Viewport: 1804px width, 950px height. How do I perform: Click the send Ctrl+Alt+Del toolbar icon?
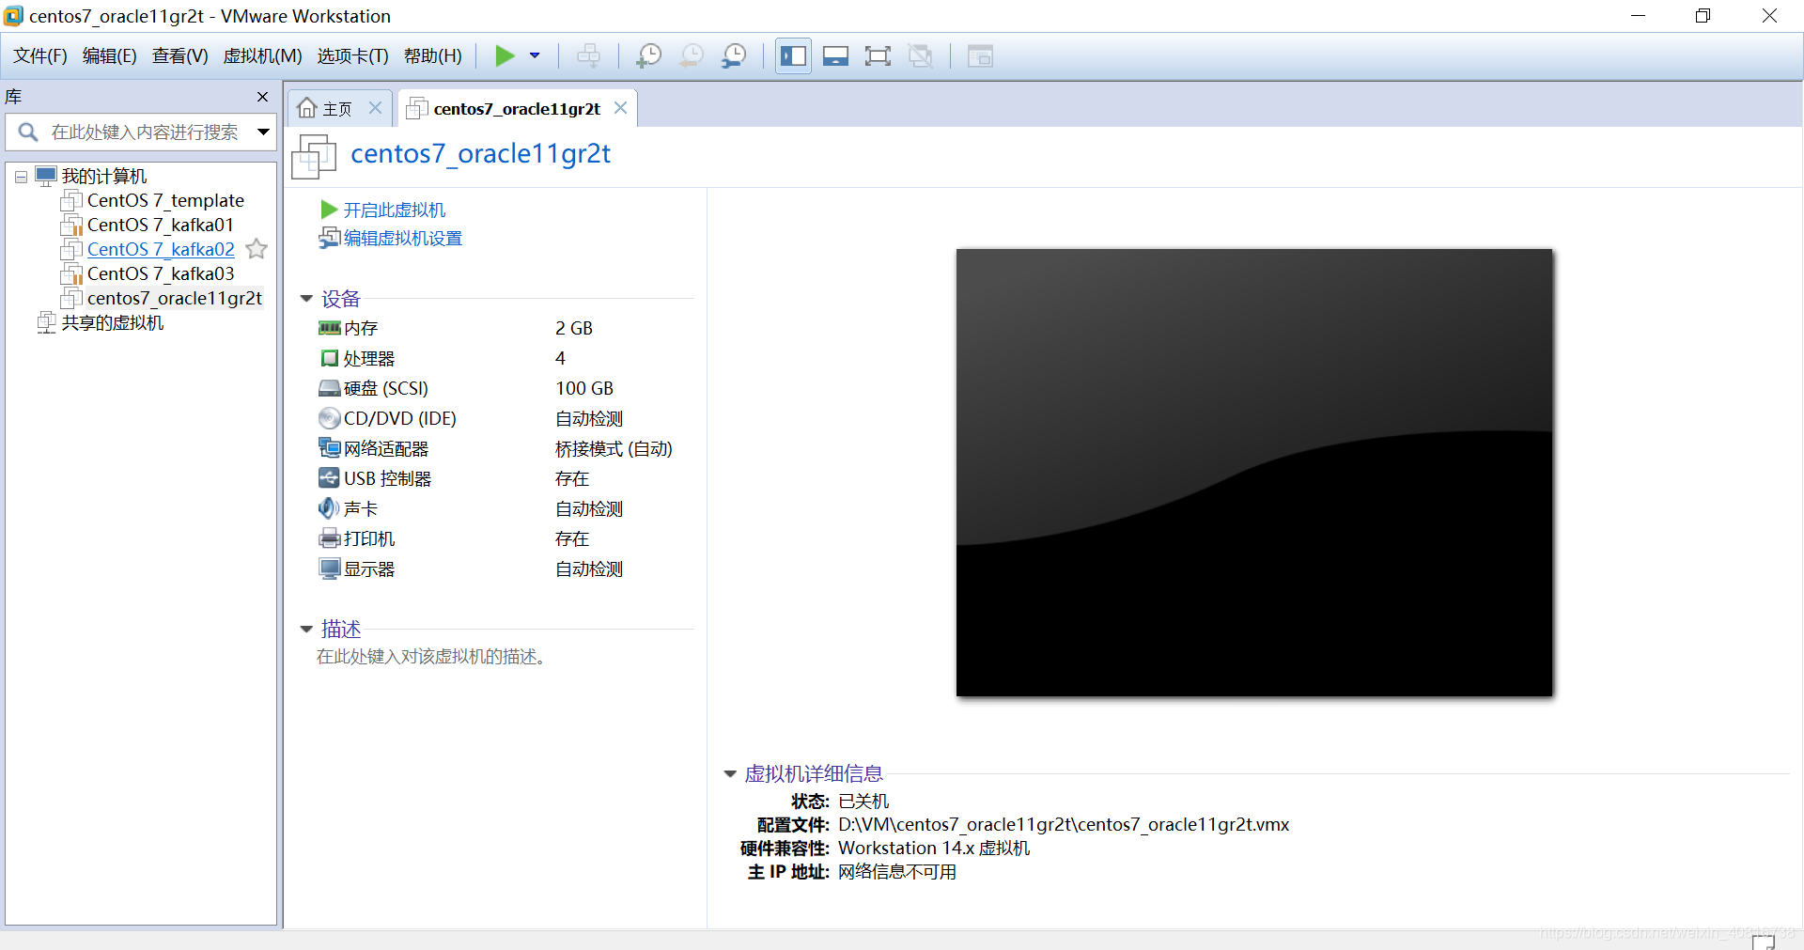[589, 56]
